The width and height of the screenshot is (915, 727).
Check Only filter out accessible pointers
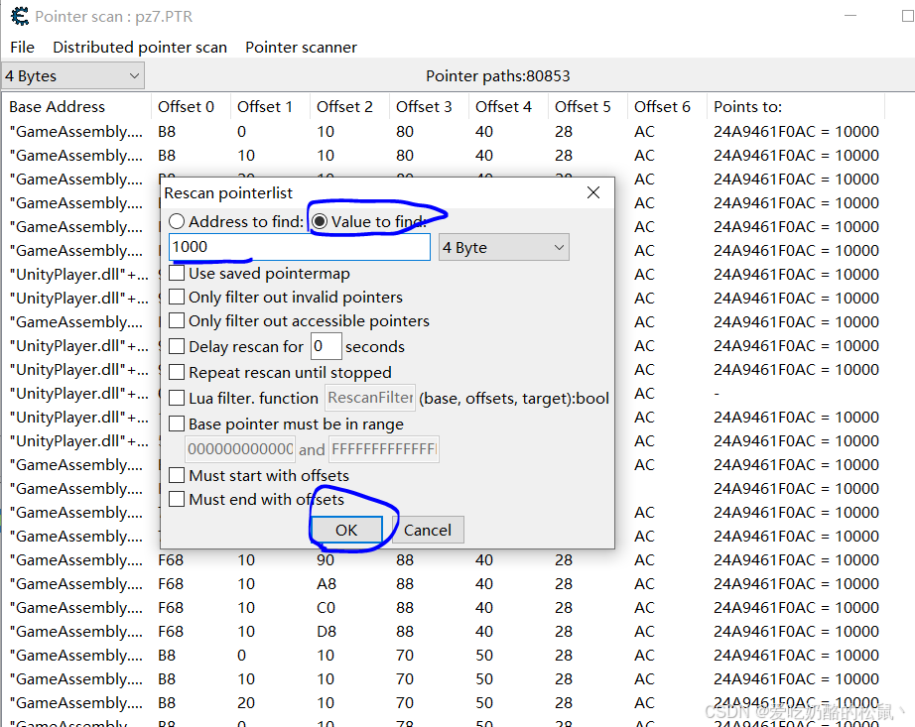tap(177, 320)
